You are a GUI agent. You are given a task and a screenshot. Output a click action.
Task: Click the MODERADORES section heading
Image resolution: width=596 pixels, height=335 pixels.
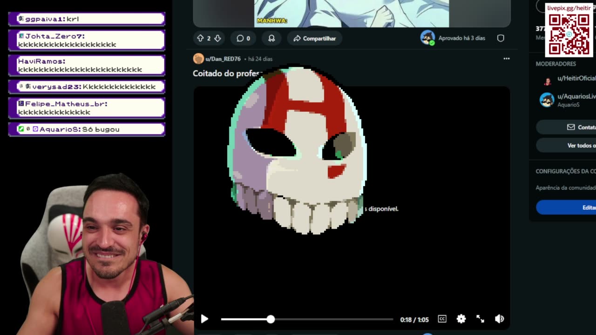tap(555, 64)
